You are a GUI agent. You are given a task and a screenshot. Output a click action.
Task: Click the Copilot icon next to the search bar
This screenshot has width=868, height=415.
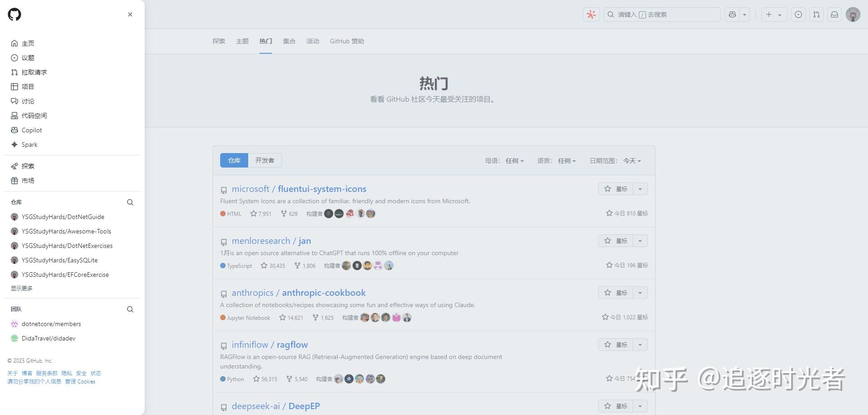pos(591,14)
